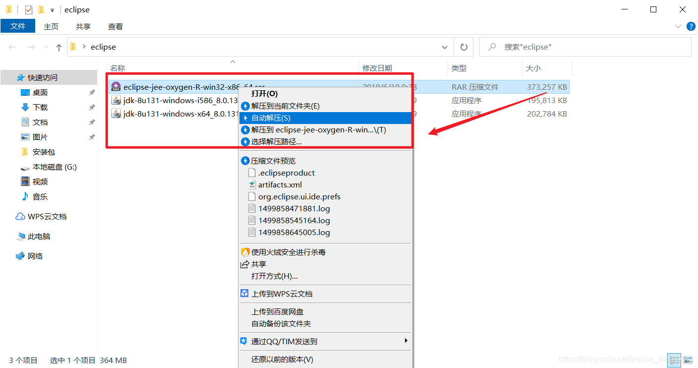Preview the 1499858645005.log entry
Viewport: 698px width, 368px height.
click(x=325, y=232)
